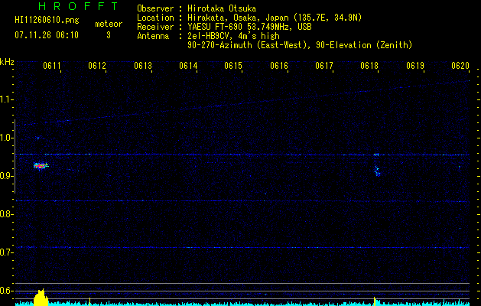
Task: Click the 0614 time marker
Action: pyautogui.click(x=188, y=66)
